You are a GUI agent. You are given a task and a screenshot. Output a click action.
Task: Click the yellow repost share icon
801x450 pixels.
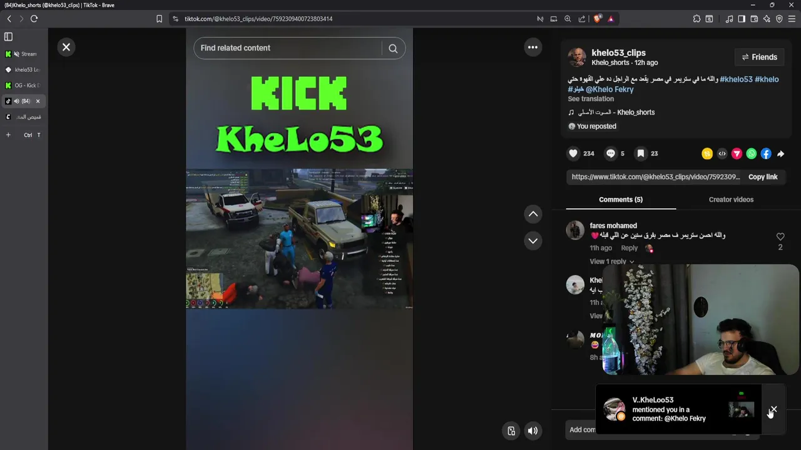(707, 154)
